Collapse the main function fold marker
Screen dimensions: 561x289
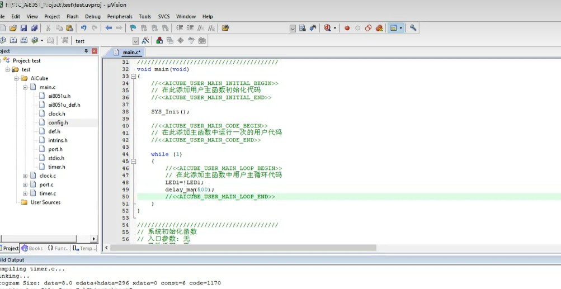coord(133,77)
